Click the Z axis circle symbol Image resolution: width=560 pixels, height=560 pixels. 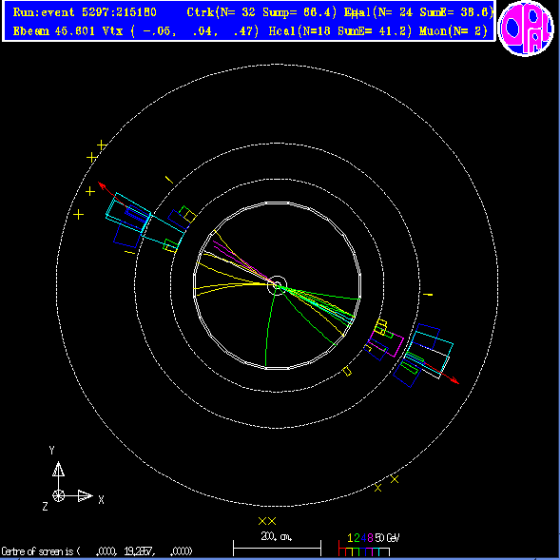[59, 495]
